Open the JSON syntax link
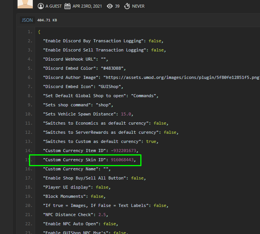 27,20
